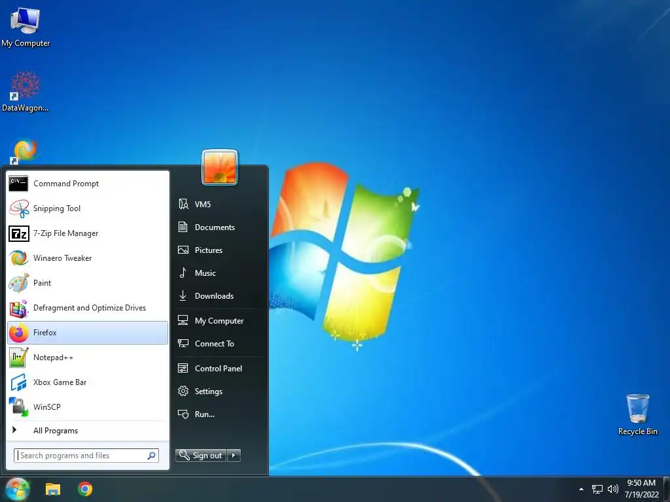Click the search magnifier icon
The width and height of the screenshot is (670, 502).
[151, 456]
